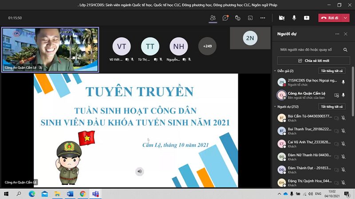Image resolution: width=355 pixels, height=199 pixels.
Task: Toggle the microphone in meeting toolbar
Action: tap(294, 18)
